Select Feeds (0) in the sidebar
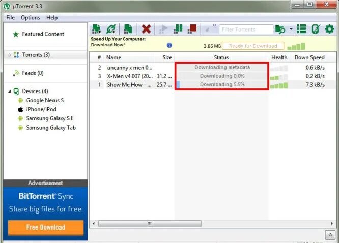The image size is (339, 243). pos(33,73)
